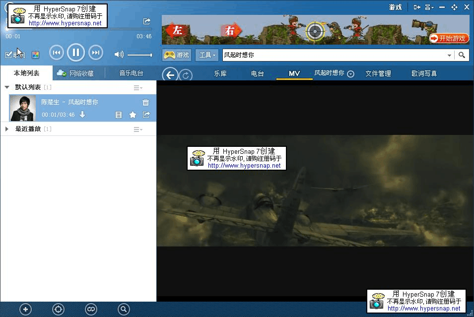Download the song with down arrow

pos(82,115)
